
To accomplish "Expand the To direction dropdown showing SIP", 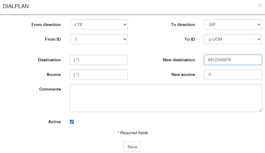I will coord(233,25).
